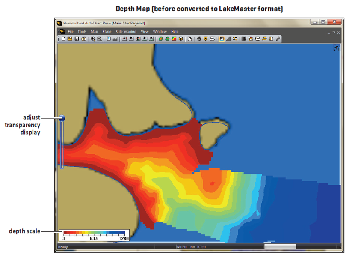Click 'NA' in the status bar
This screenshot has width=361, height=255.
[x=193, y=247]
